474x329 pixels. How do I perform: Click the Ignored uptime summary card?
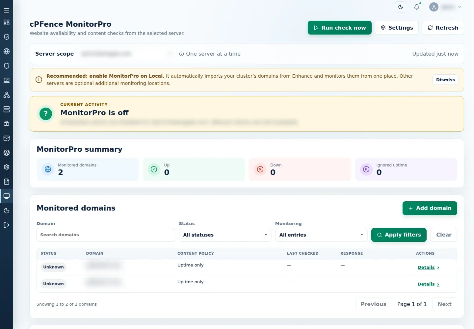(x=406, y=169)
